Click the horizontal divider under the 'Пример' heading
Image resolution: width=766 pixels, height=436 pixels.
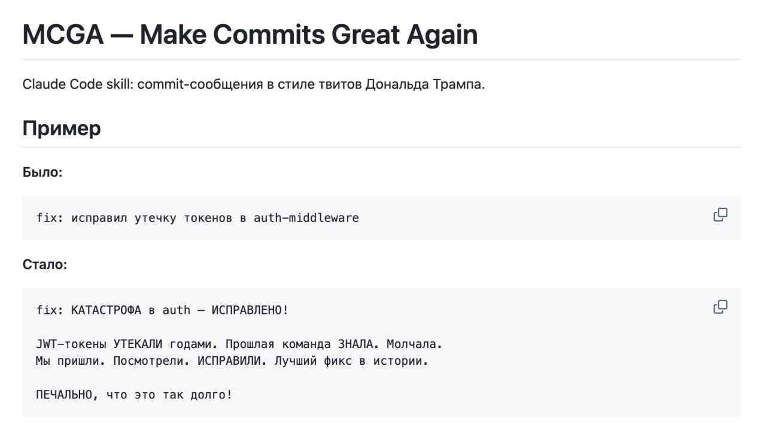point(382,147)
